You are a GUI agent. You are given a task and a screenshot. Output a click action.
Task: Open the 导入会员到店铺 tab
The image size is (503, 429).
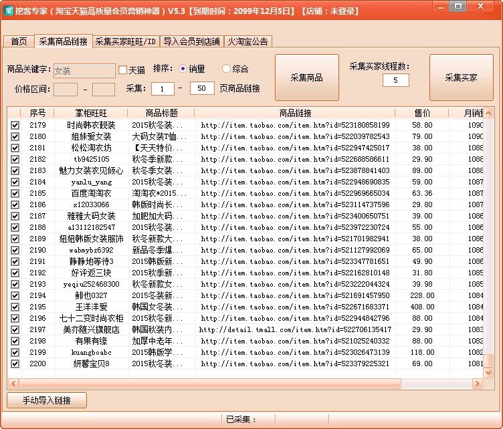pos(191,41)
